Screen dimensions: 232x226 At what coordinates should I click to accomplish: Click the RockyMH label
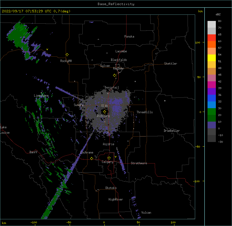(66, 61)
